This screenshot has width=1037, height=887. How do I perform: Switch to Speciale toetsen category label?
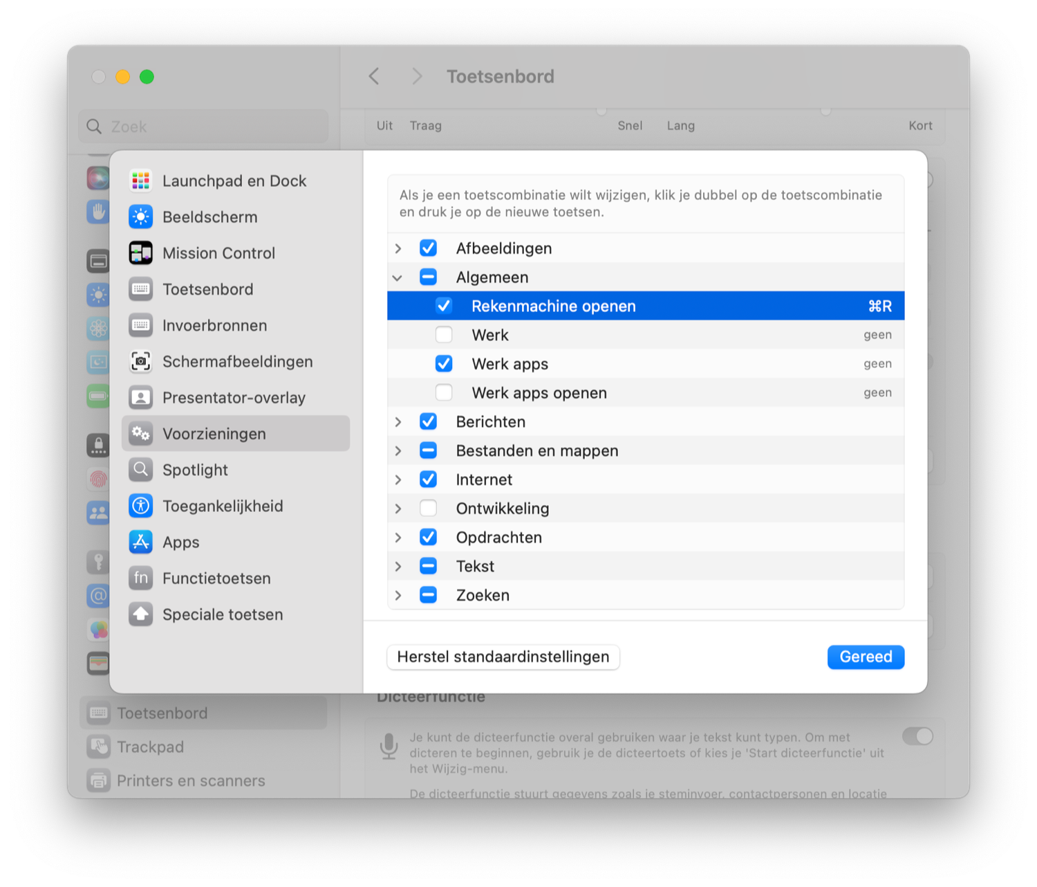point(223,614)
